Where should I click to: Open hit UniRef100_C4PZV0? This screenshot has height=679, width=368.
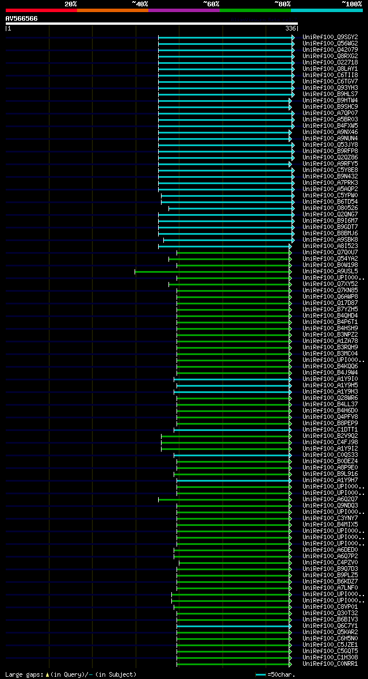(330, 562)
